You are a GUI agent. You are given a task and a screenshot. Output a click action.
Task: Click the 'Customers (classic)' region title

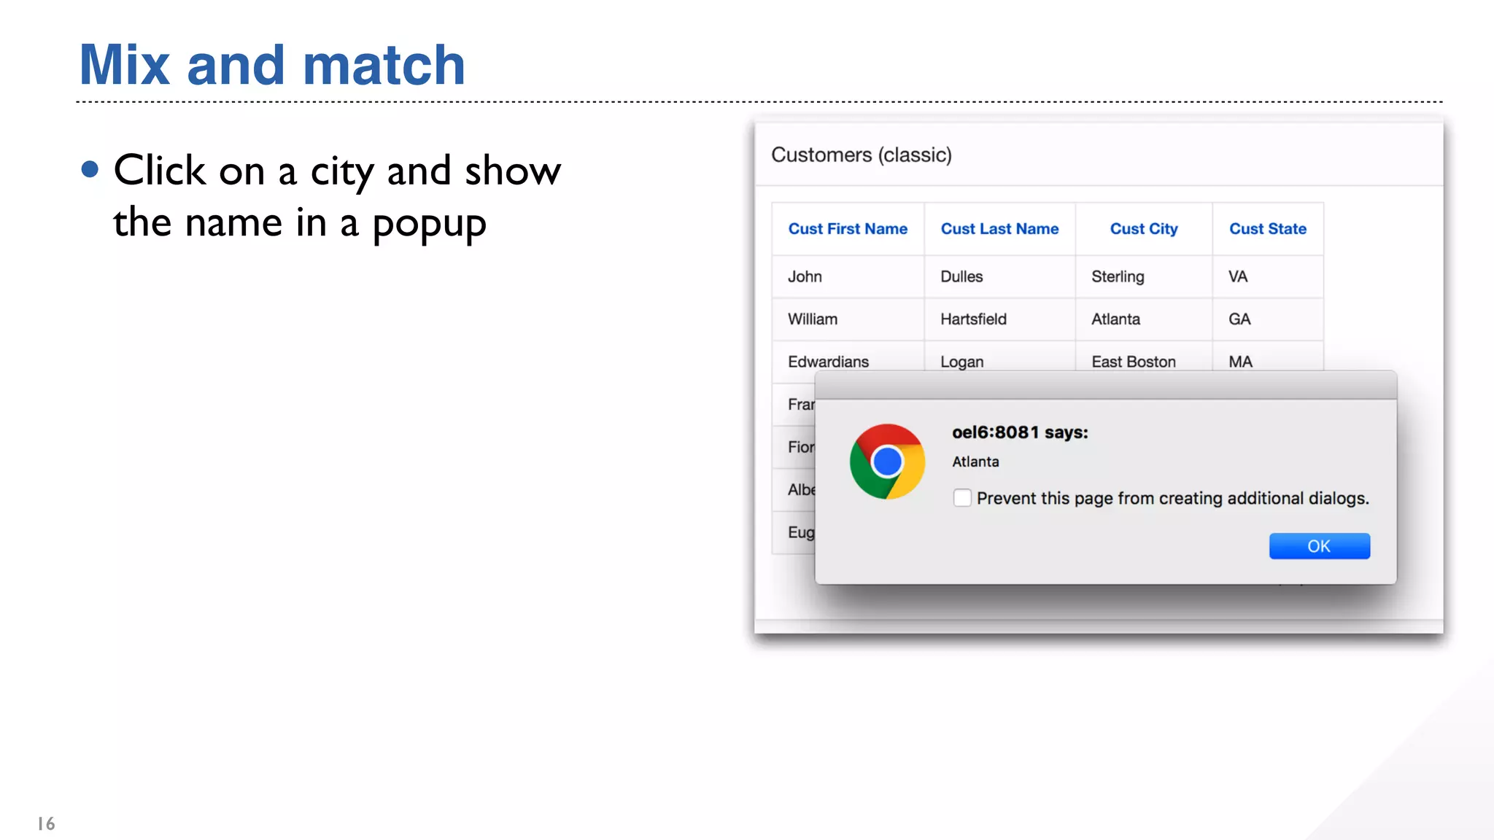(862, 155)
